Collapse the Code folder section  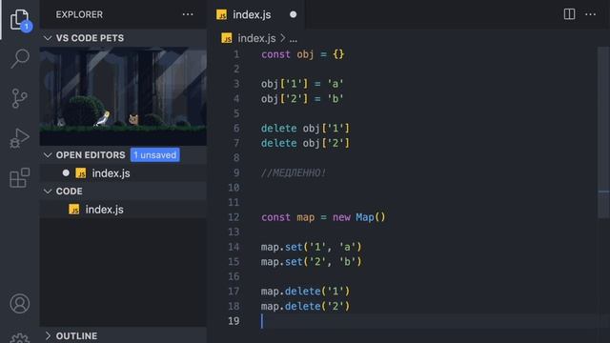click(x=123, y=191)
